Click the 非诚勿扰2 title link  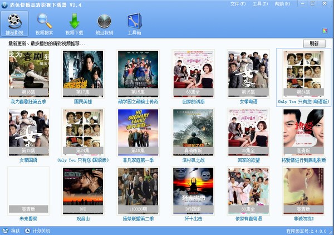[304, 219]
